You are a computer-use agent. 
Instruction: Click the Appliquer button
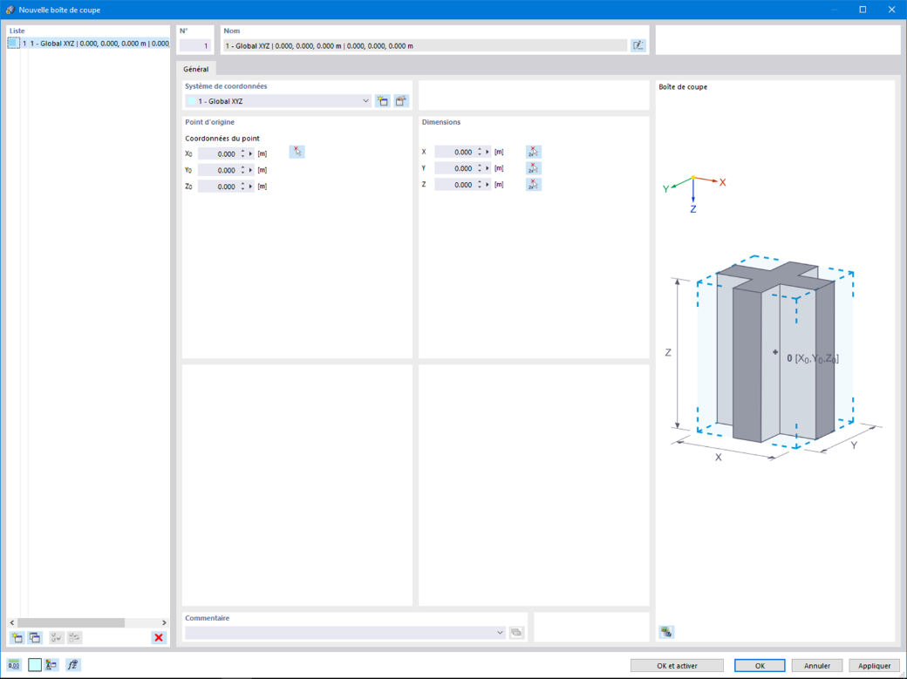click(874, 666)
